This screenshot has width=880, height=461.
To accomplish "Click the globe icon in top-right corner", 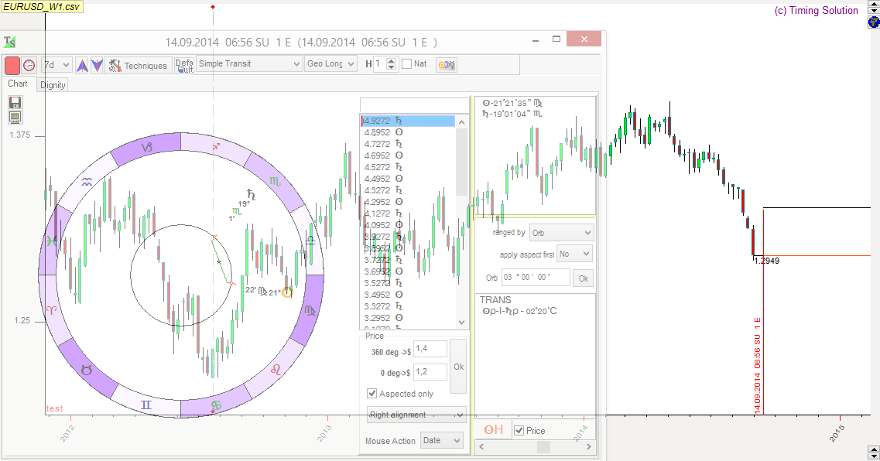I will [x=873, y=22].
